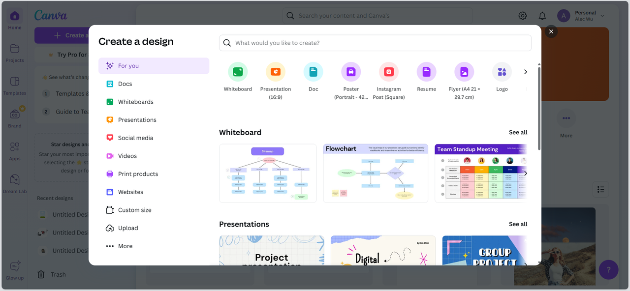Check the notifications bell
The image size is (630, 291).
tap(542, 16)
